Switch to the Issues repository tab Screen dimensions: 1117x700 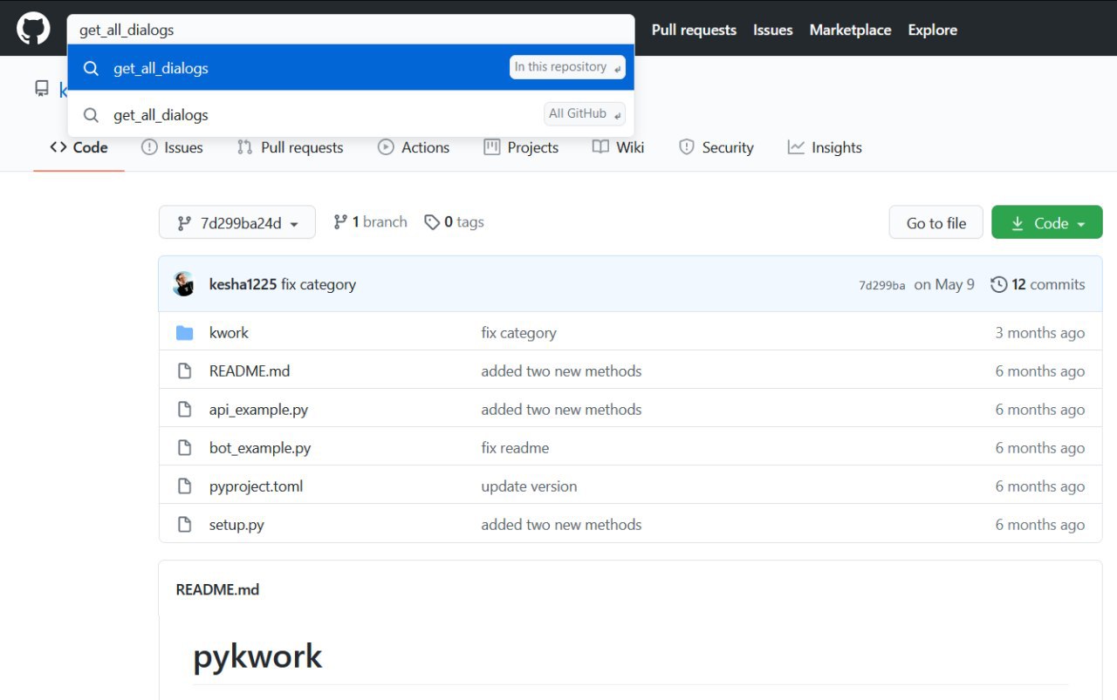click(172, 147)
